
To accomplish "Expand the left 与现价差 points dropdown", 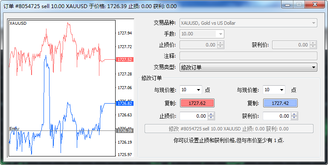I will pos(191,90).
